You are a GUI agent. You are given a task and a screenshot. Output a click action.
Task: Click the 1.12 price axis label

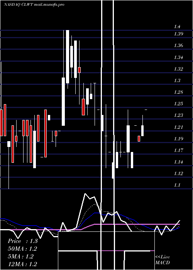tap(178, 174)
